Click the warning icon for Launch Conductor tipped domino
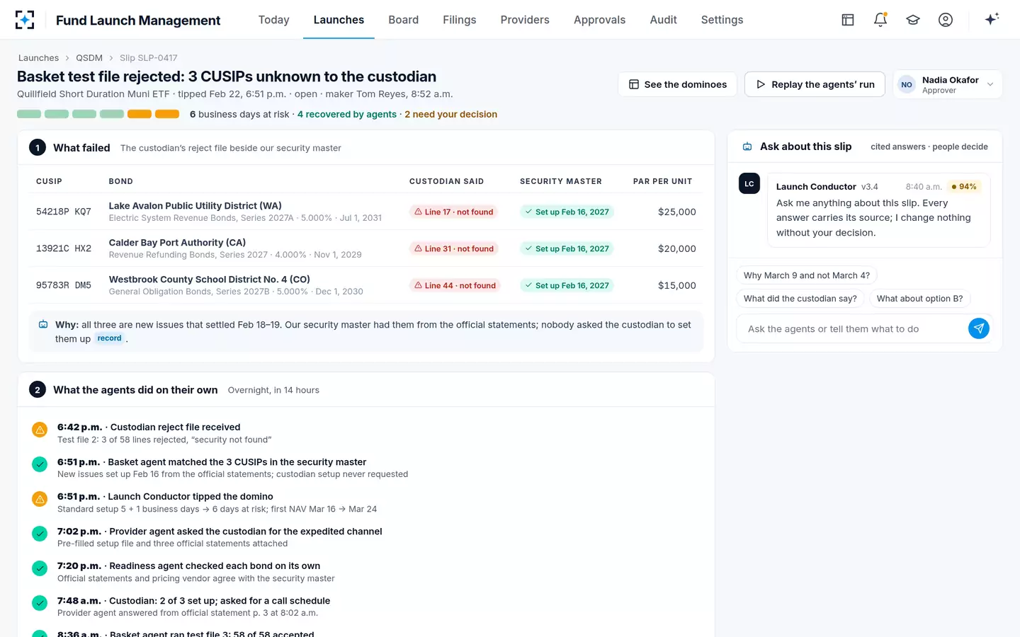 pyautogui.click(x=40, y=499)
